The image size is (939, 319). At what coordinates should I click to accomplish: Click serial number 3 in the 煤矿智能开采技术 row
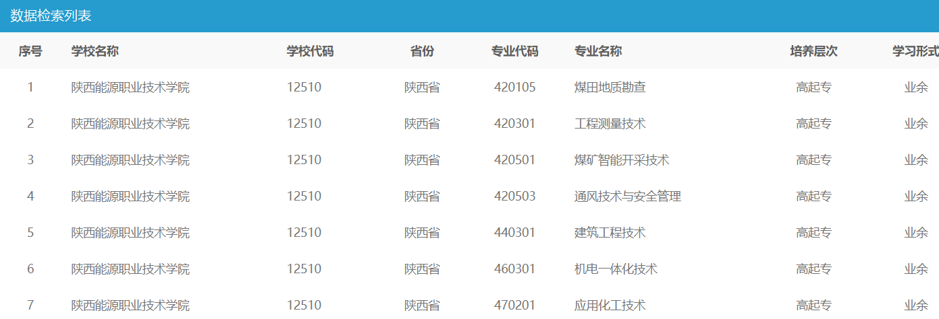(x=30, y=160)
